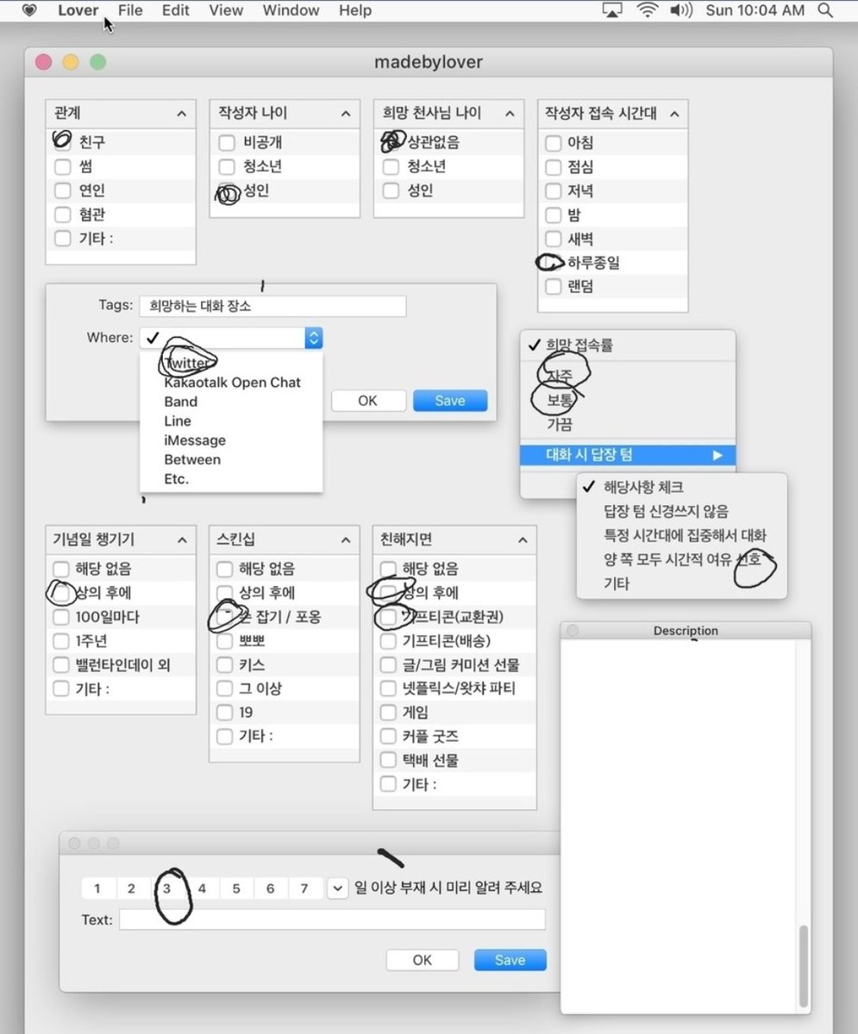Image resolution: width=858 pixels, height=1034 pixels.
Task: Enable the 커플 굿즈 checkbox
Action: 388,737
